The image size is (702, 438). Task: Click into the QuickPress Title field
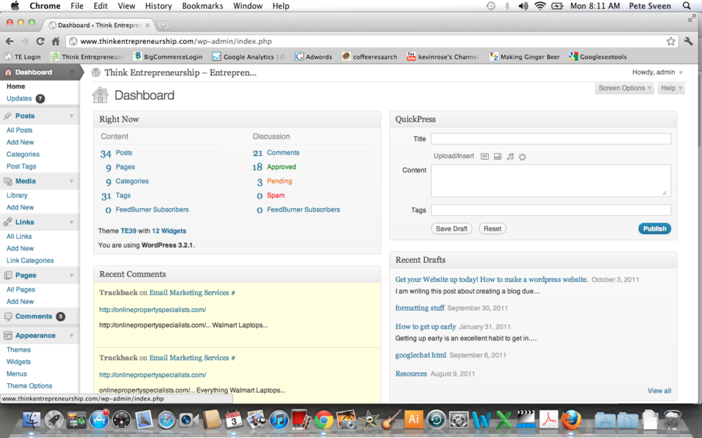(550, 139)
